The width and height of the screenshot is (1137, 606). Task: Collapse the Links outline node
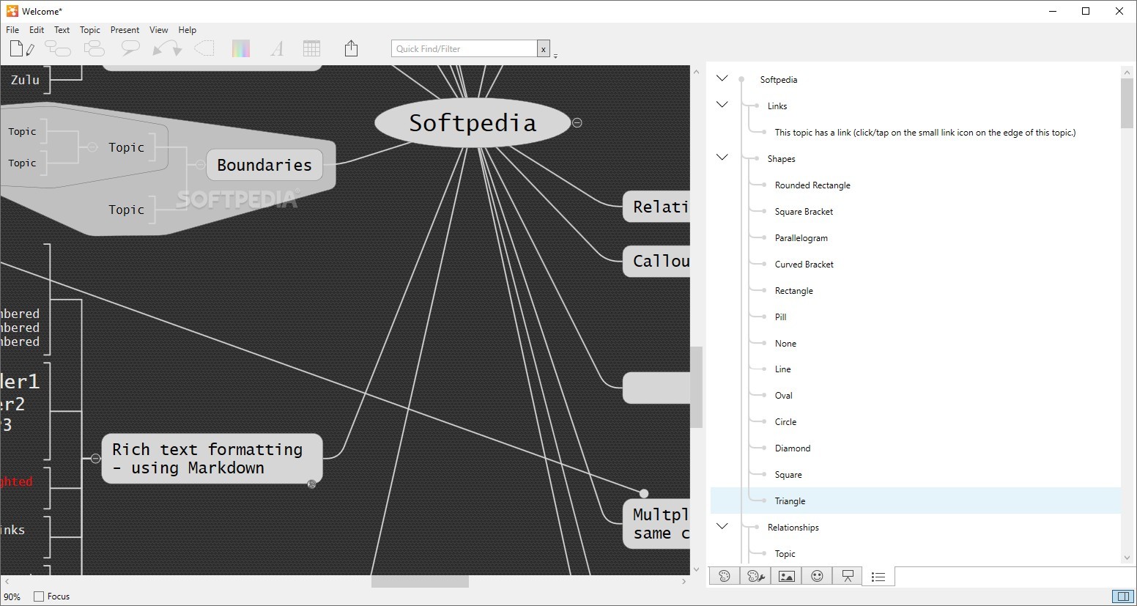(x=722, y=105)
